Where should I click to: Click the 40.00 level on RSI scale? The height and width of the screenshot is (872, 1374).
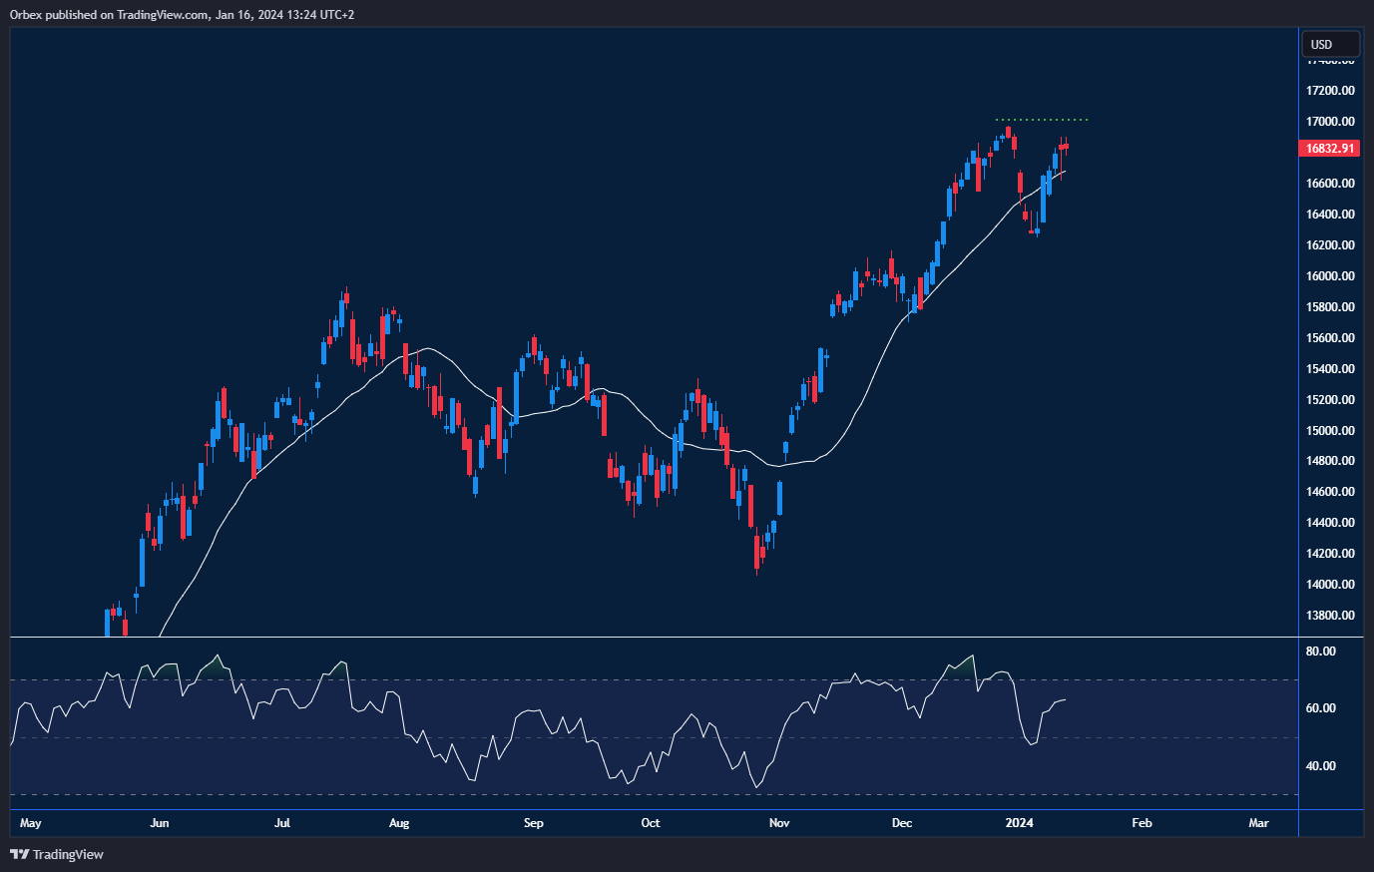click(1321, 766)
